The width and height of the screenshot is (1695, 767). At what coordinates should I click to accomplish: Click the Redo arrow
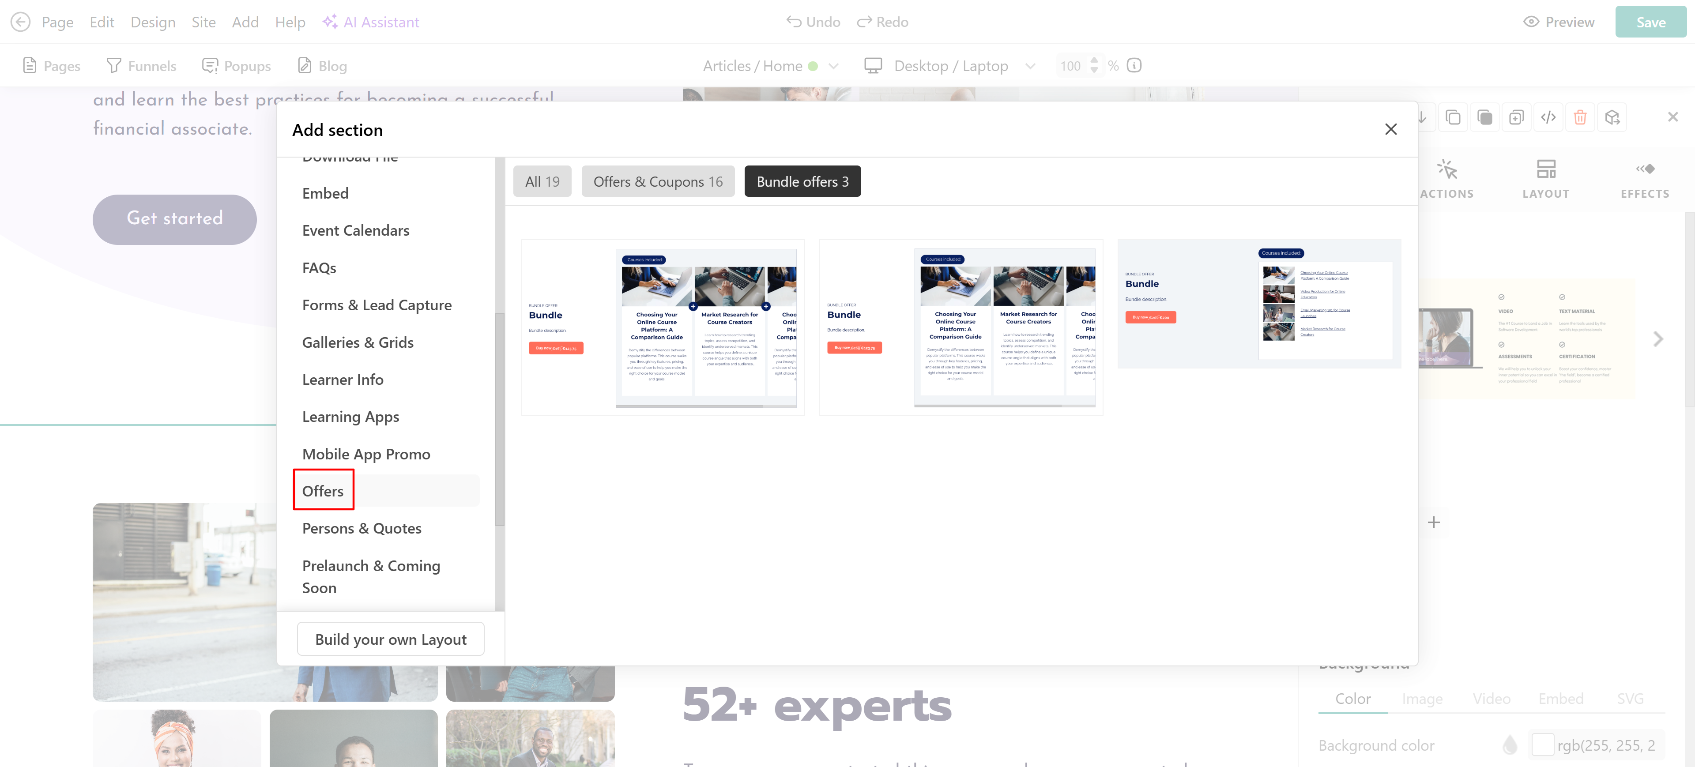[864, 22]
